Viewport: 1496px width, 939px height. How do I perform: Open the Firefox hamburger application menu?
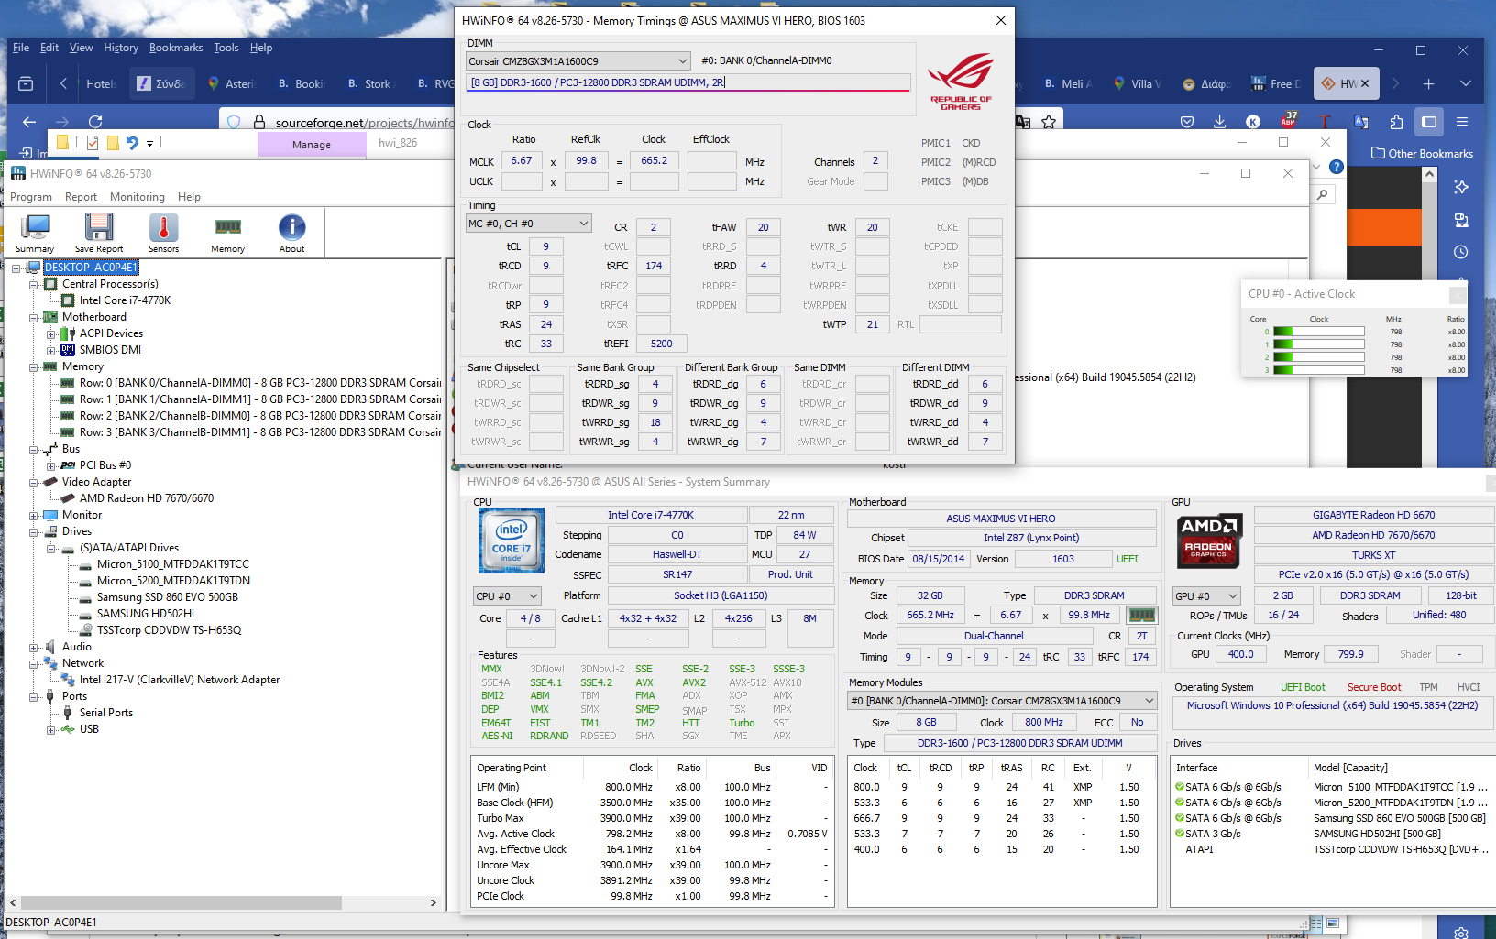pyautogui.click(x=1462, y=121)
